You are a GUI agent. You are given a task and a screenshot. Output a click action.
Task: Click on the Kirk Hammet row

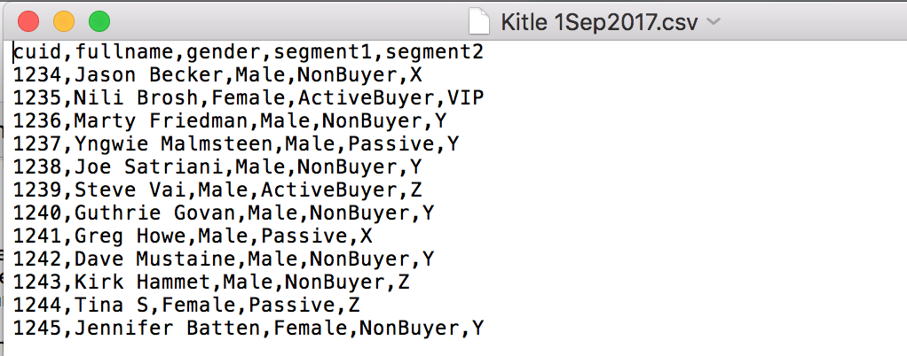point(211,282)
